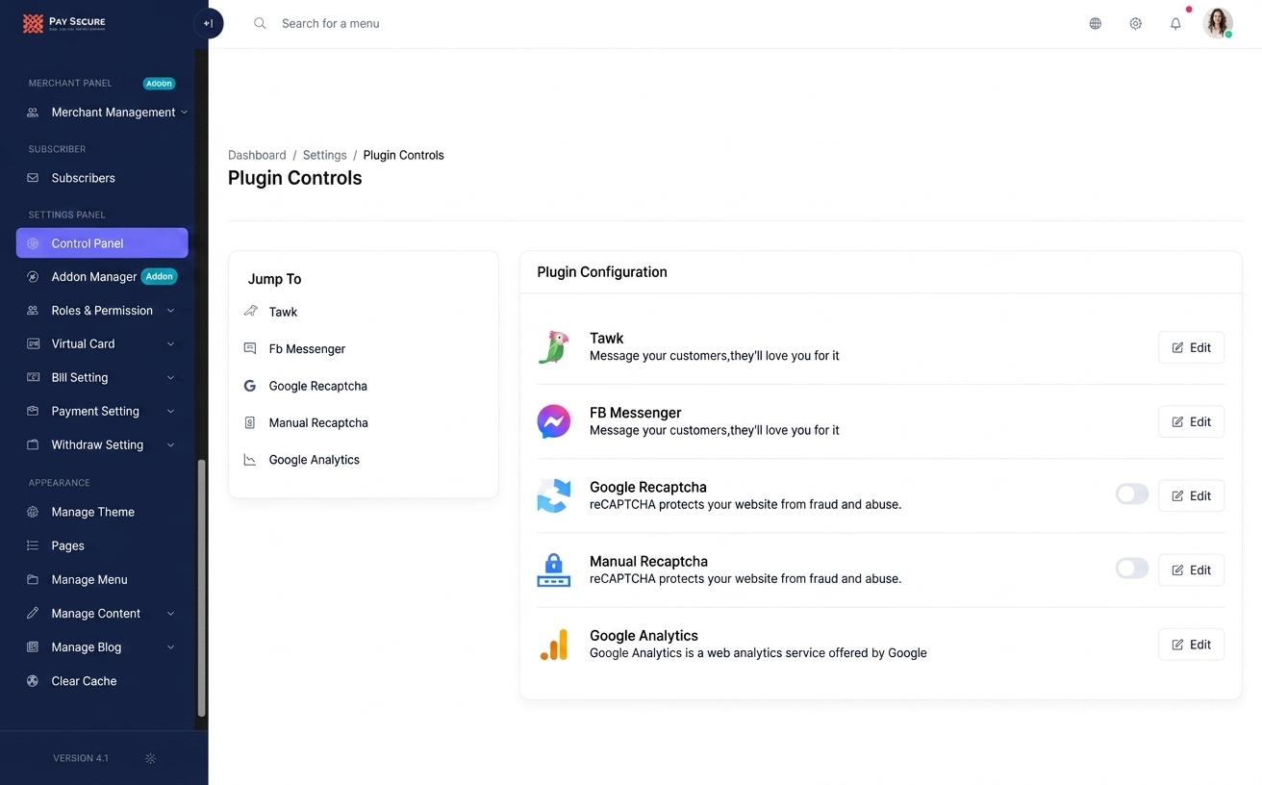1262x785 pixels.
Task: Jump to Fb Messenger section
Action: (x=307, y=349)
